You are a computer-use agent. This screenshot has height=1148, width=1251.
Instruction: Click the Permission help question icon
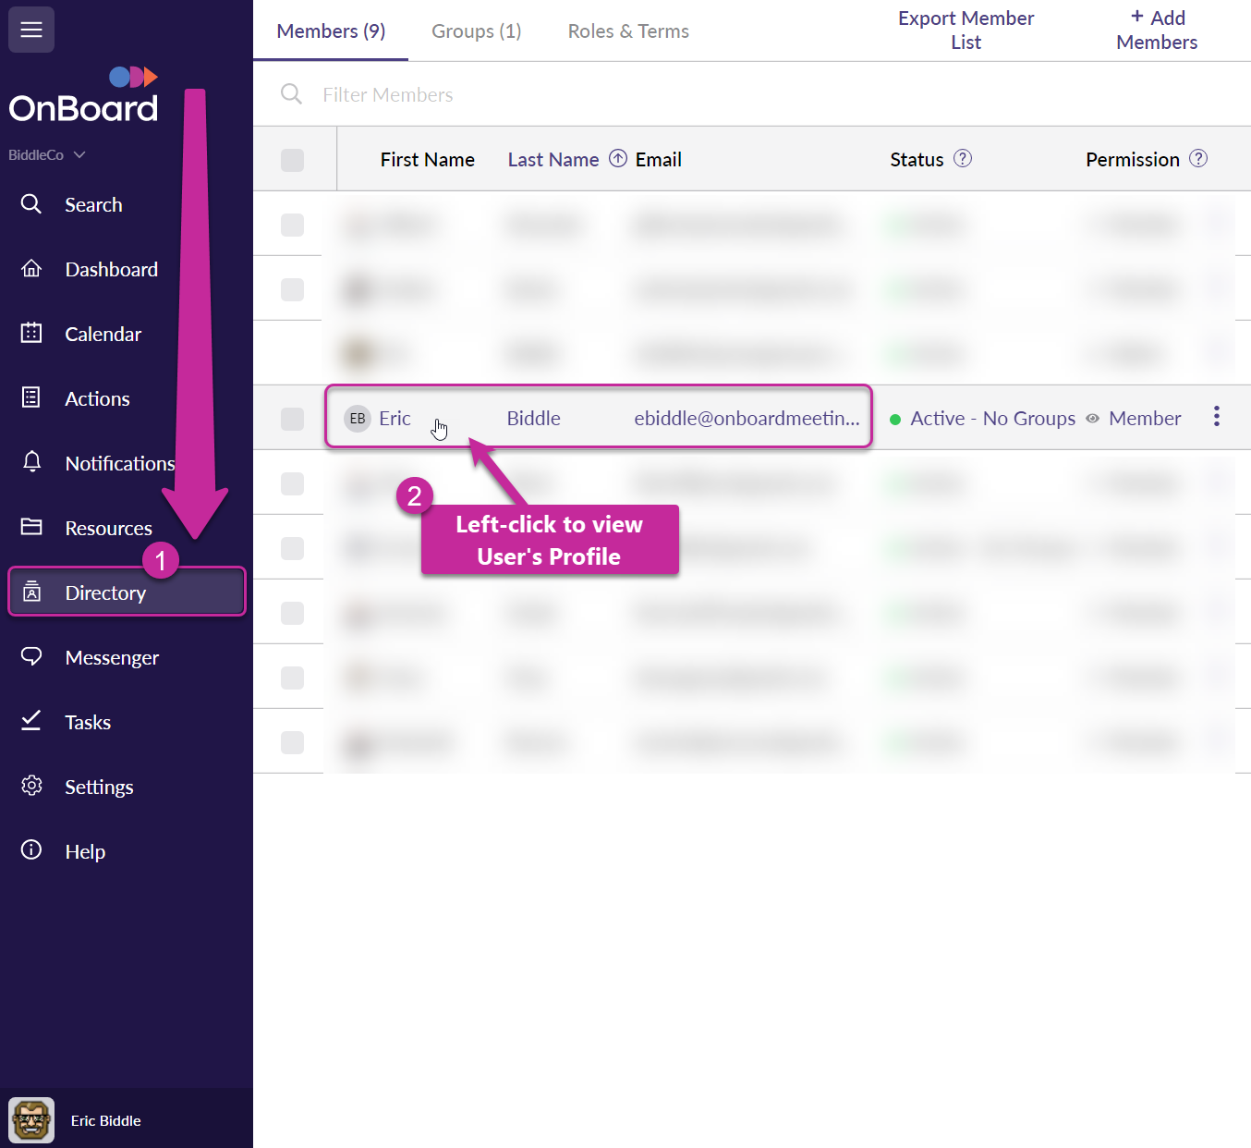[1198, 158]
